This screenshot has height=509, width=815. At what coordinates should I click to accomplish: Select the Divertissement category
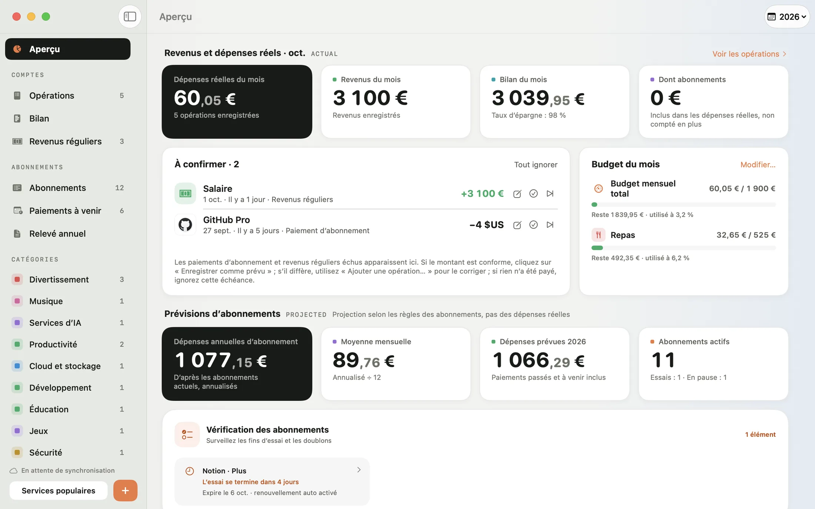[68, 279]
